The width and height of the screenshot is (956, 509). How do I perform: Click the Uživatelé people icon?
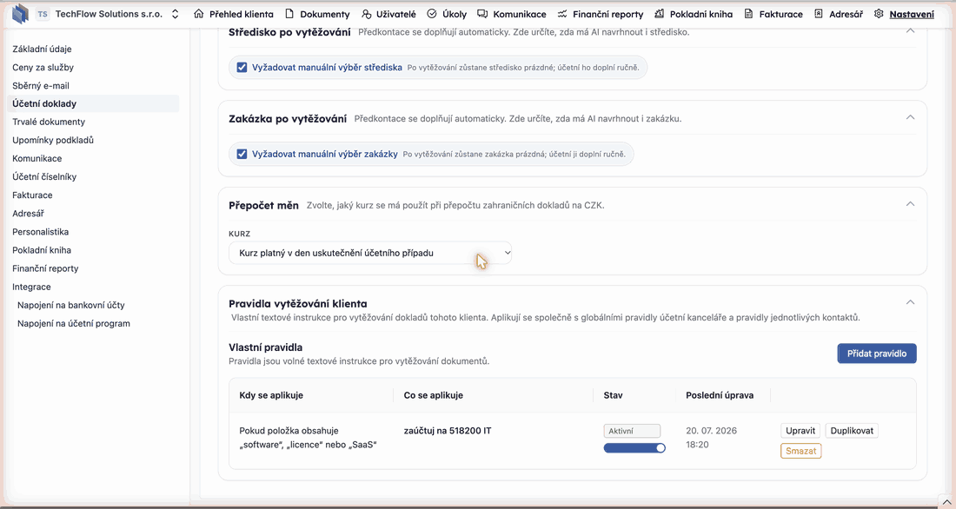point(366,14)
